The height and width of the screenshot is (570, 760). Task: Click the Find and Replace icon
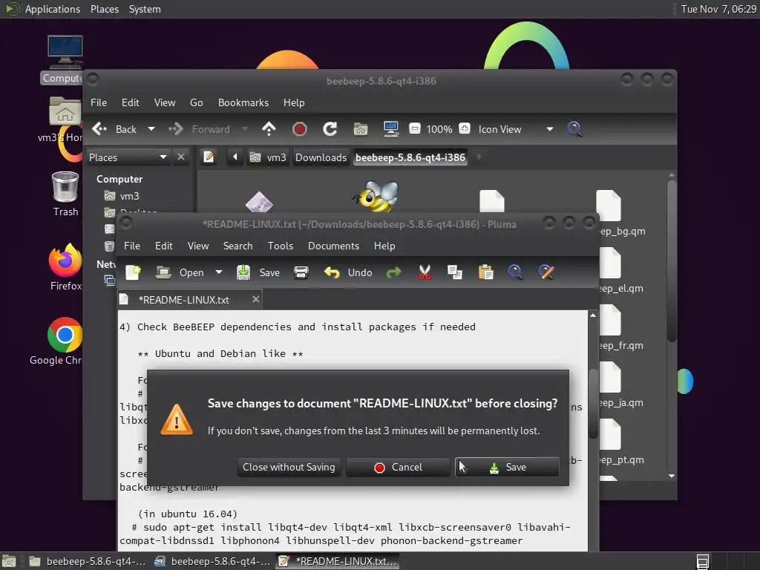point(546,272)
